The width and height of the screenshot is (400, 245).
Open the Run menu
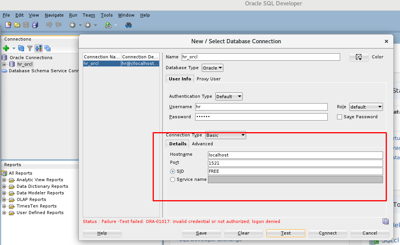point(73,15)
